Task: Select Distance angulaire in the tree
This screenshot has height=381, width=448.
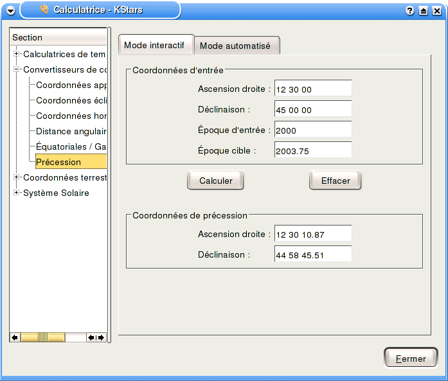Action: (x=71, y=131)
